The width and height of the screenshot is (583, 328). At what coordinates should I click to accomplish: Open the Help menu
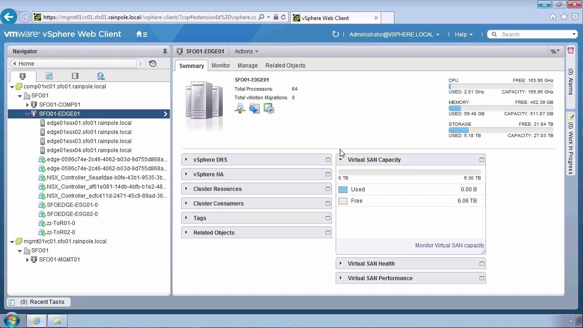(x=464, y=34)
